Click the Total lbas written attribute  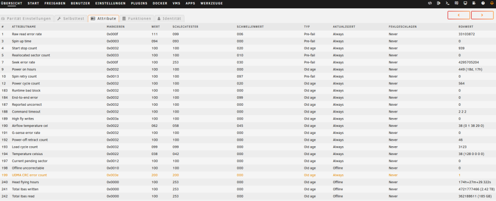click(x=26, y=189)
